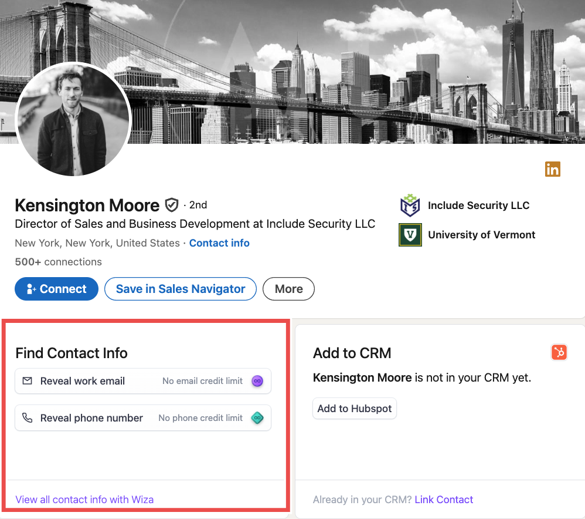Click the Kensington Moore name heading

click(x=87, y=205)
